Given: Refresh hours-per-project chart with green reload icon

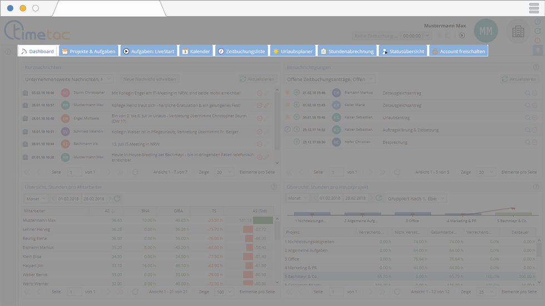Looking at the screenshot, I should pos(379,198).
